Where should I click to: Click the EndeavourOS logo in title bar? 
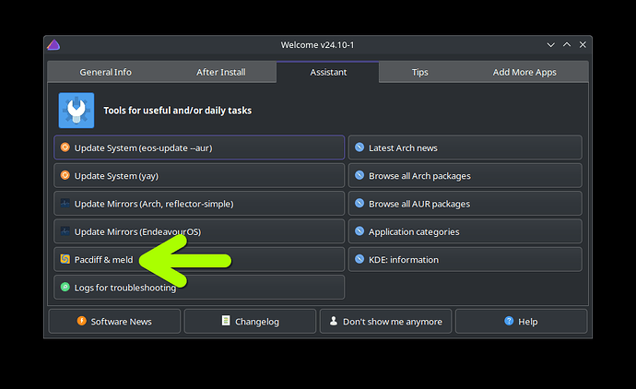click(x=53, y=44)
